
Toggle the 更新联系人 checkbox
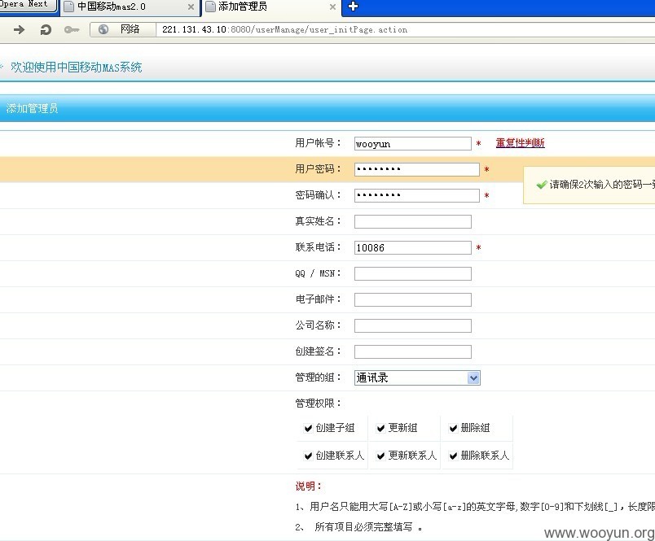coord(380,456)
